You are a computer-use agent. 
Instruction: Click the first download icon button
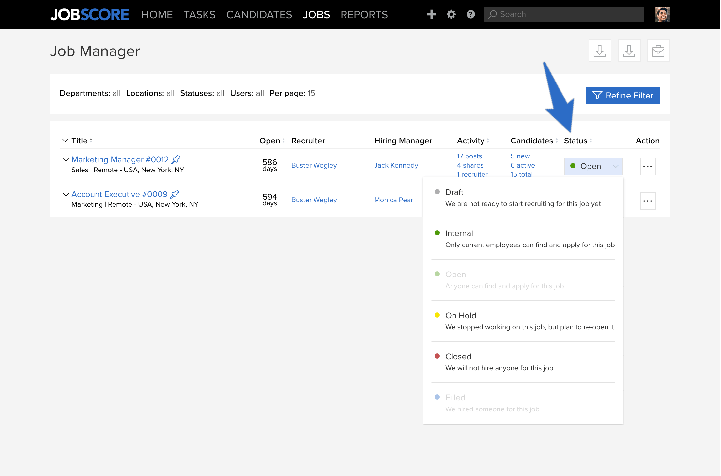click(600, 51)
